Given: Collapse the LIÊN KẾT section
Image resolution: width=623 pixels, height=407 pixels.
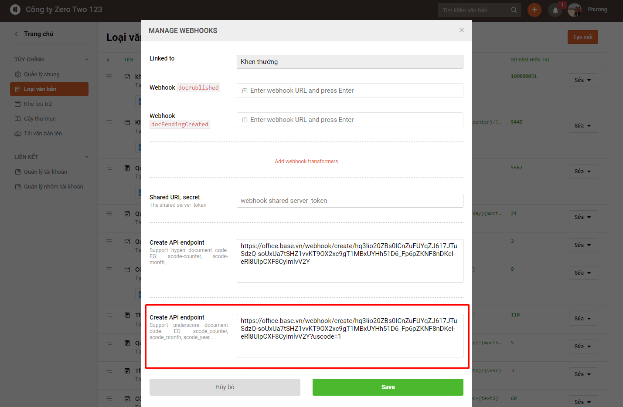Looking at the screenshot, I should [x=87, y=157].
